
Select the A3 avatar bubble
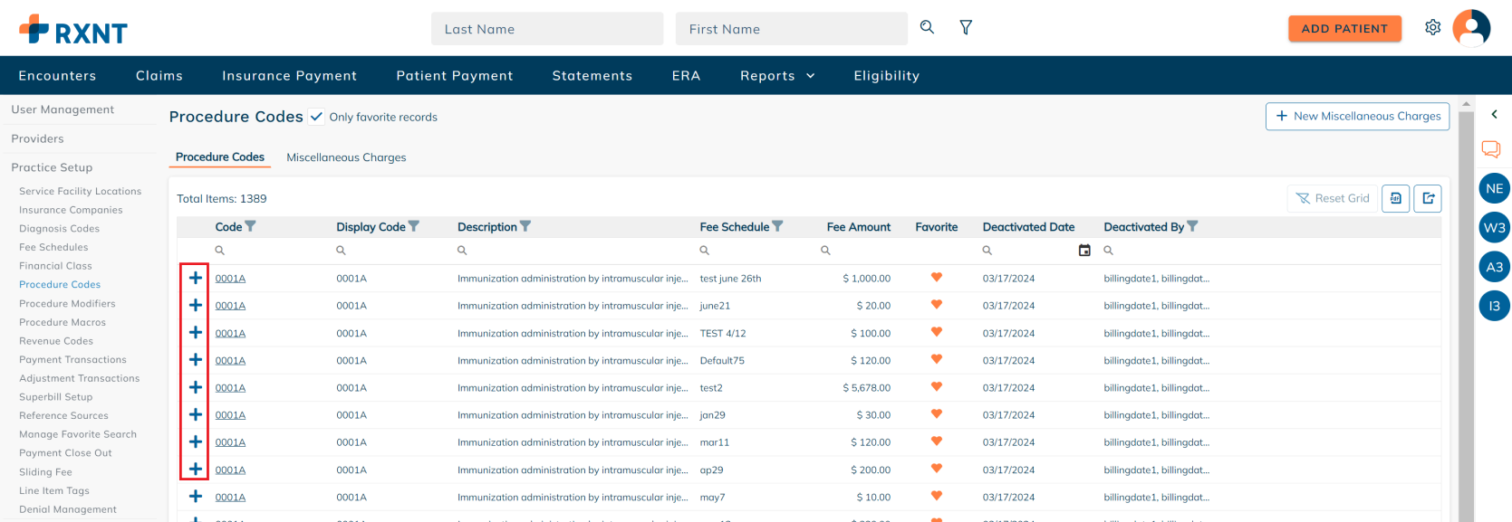point(1495,267)
